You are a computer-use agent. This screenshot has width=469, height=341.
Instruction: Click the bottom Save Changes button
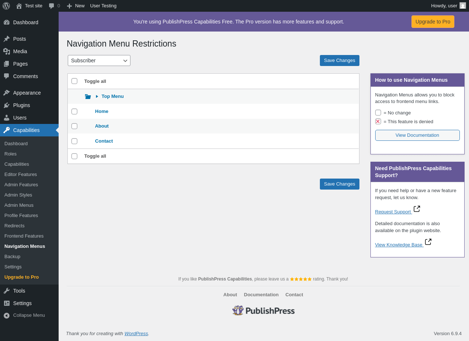click(x=340, y=184)
